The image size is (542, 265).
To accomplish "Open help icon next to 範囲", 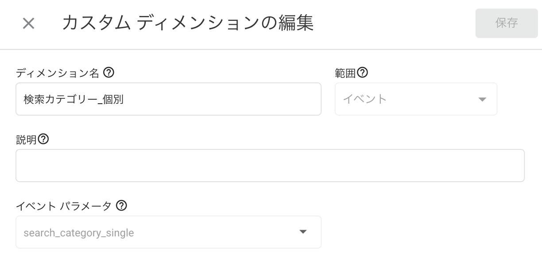I will point(363,72).
